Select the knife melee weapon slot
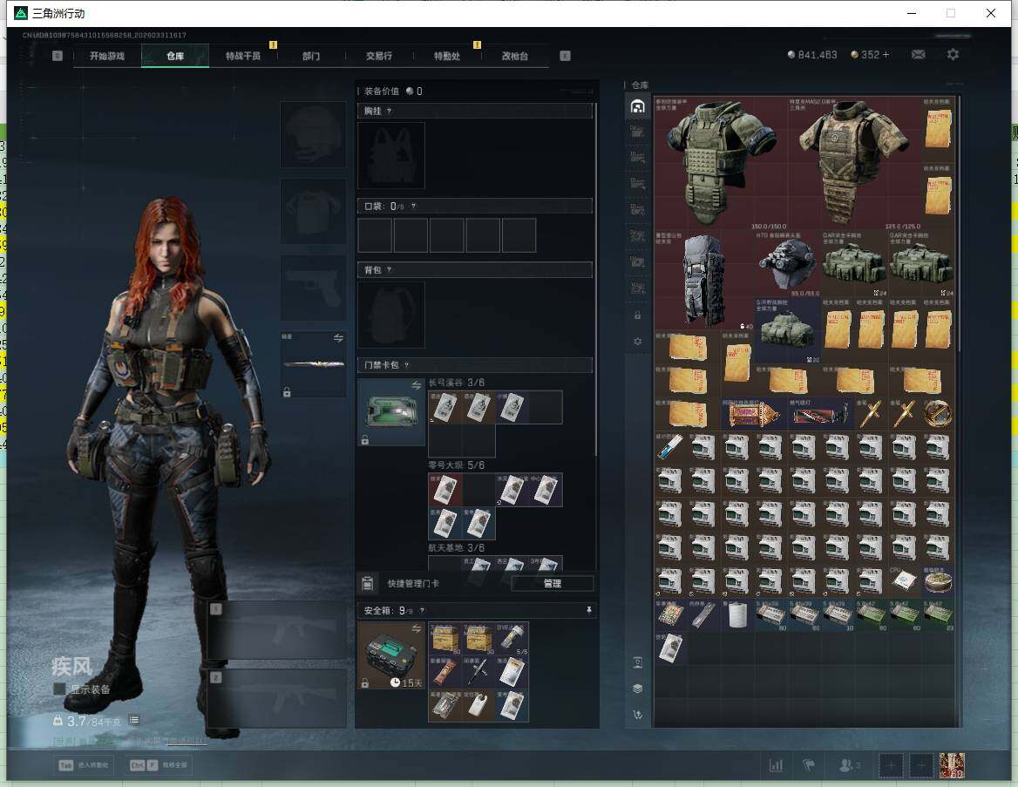 [x=313, y=364]
